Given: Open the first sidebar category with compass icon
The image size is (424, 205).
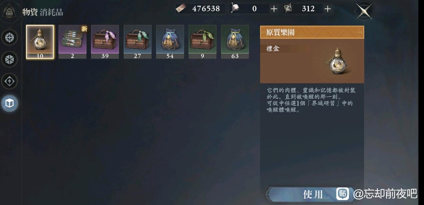Looking at the screenshot, I should (x=9, y=37).
